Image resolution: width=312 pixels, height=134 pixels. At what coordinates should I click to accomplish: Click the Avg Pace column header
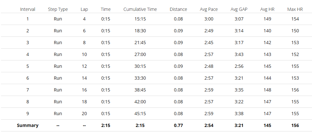tap(209, 9)
